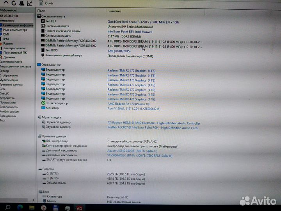Click the ST500DM002-1SB10A drive link

(140, 156)
